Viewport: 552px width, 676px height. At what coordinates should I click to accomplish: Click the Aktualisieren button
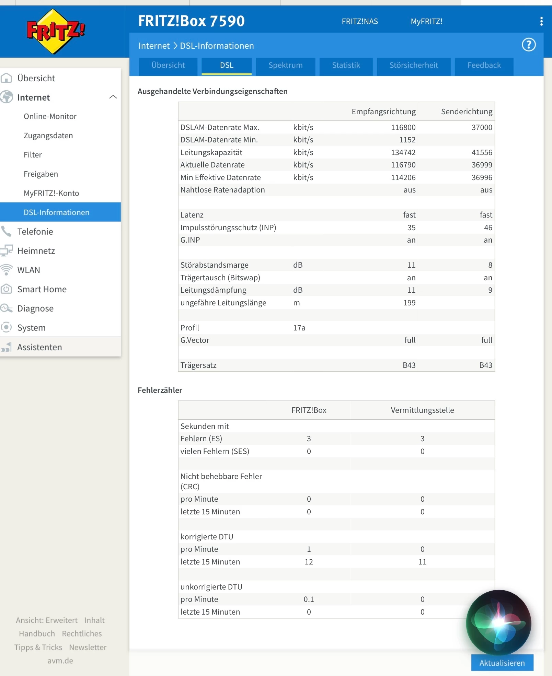coord(502,663)
